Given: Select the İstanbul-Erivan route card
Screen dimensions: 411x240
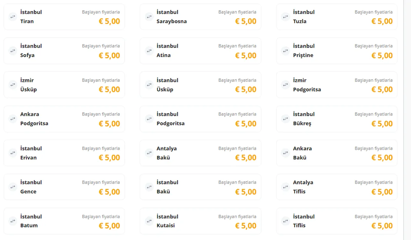Looking at the screenshot, I should (64, 153).
